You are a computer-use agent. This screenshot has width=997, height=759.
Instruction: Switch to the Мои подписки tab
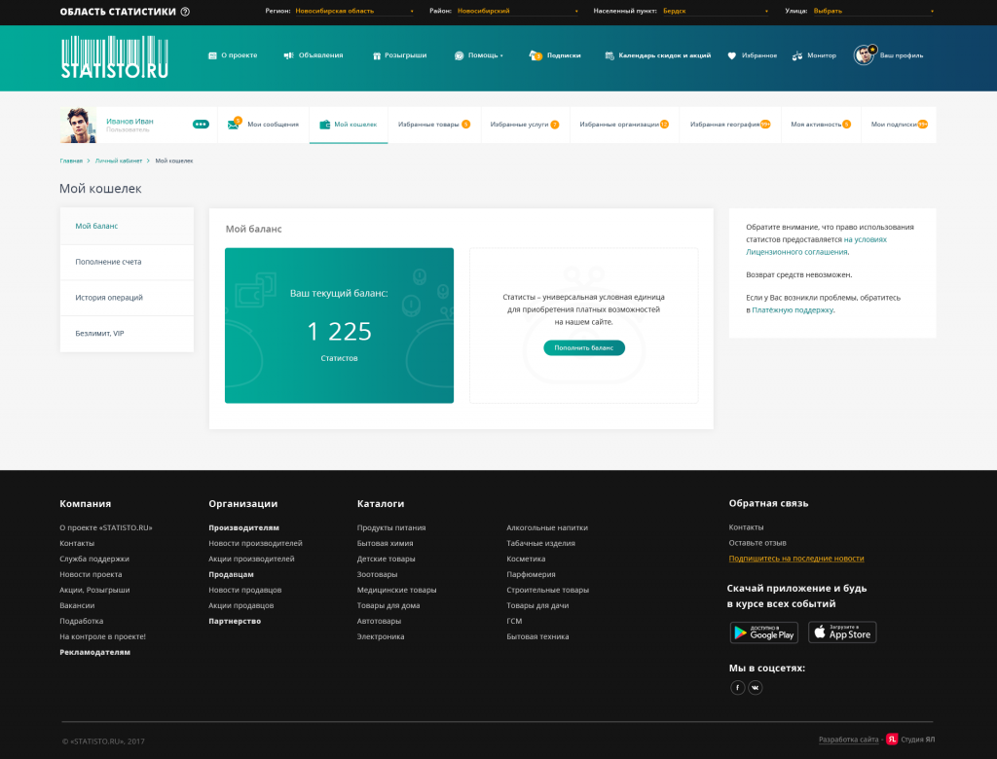tap(899, 125)
